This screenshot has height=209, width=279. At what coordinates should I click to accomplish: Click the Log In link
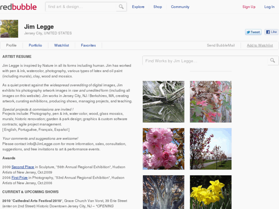tap(269, 7)
